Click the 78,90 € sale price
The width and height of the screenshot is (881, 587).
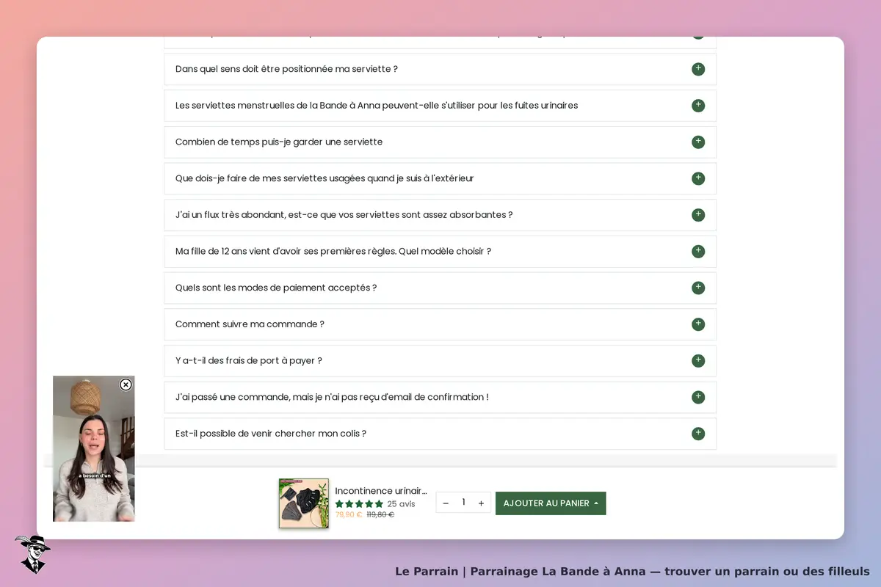pyautogui.click(x=349, y=515)
